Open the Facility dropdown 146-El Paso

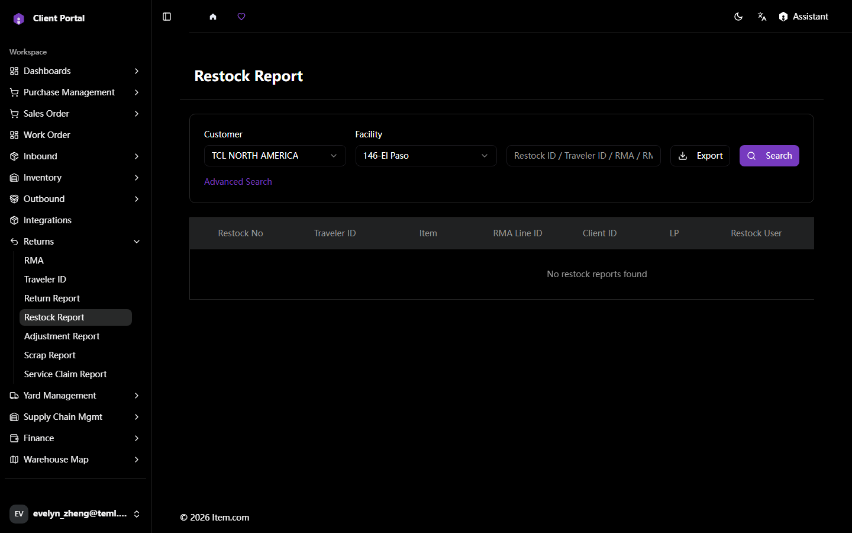[426, 156]
